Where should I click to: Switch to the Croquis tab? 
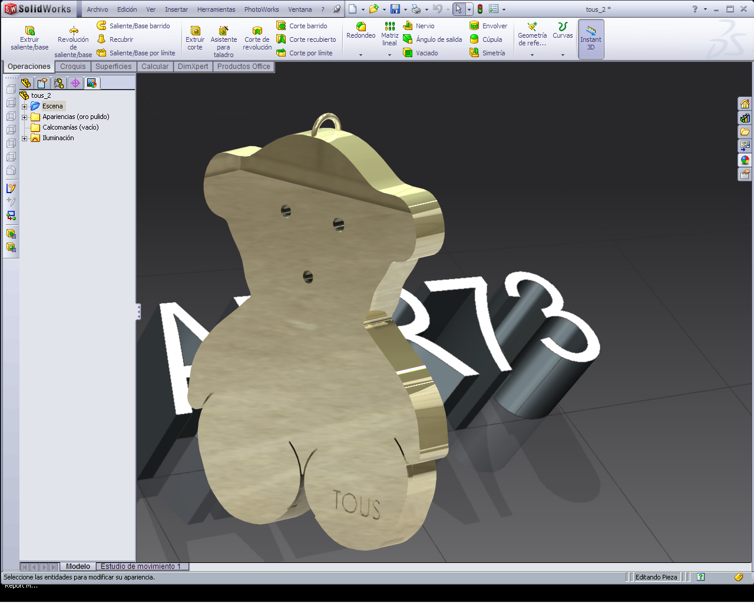coord(73,67)
